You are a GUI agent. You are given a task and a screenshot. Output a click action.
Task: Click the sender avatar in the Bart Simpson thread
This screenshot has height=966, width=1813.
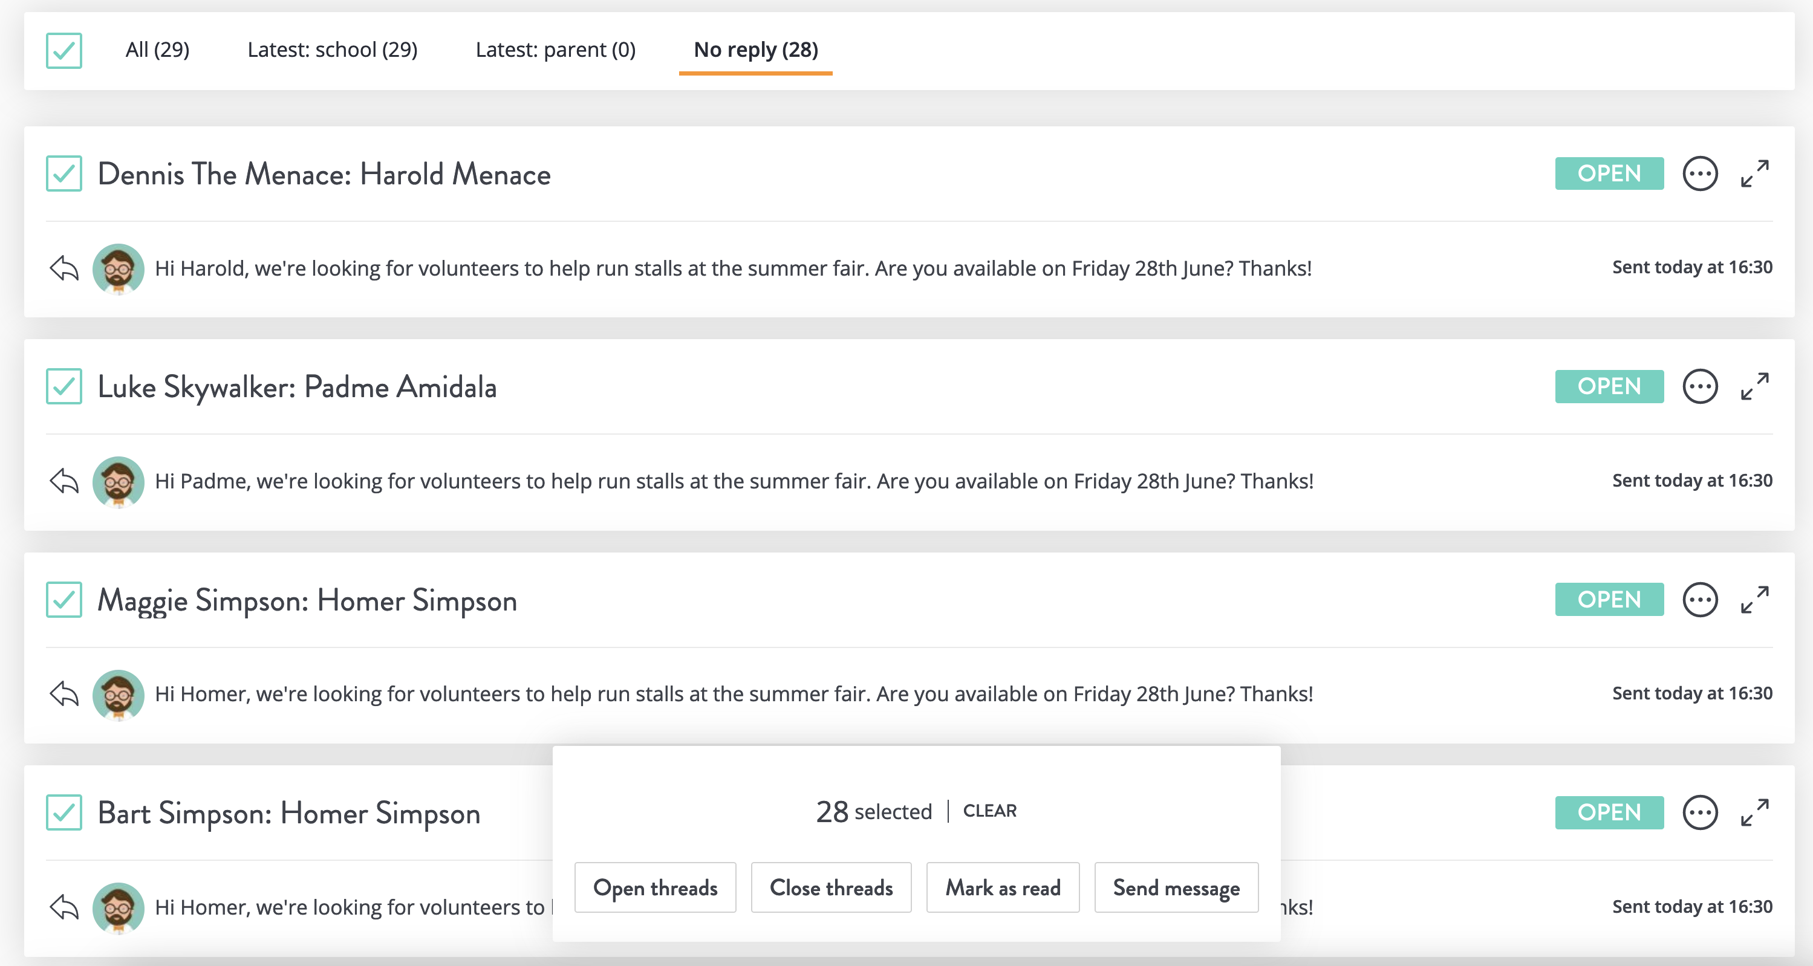click(119, 909)
